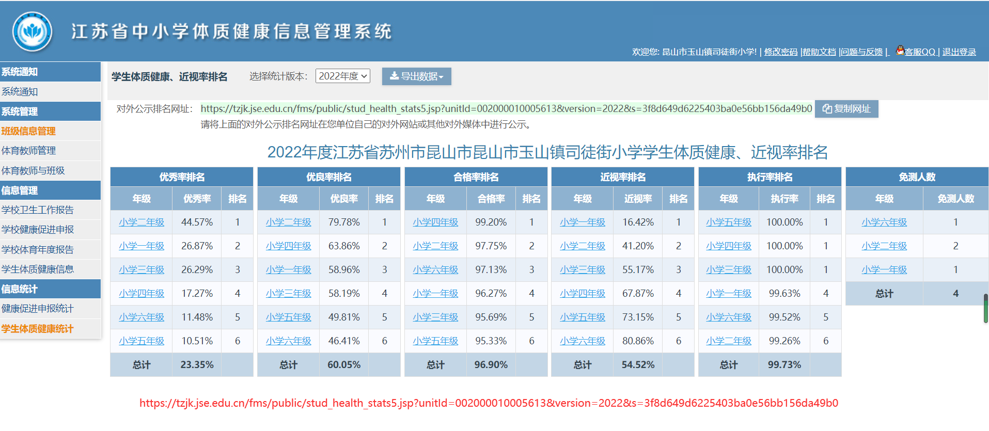
Task: Click the 99.73% 执行率 total cell
Action: point(784,365)
